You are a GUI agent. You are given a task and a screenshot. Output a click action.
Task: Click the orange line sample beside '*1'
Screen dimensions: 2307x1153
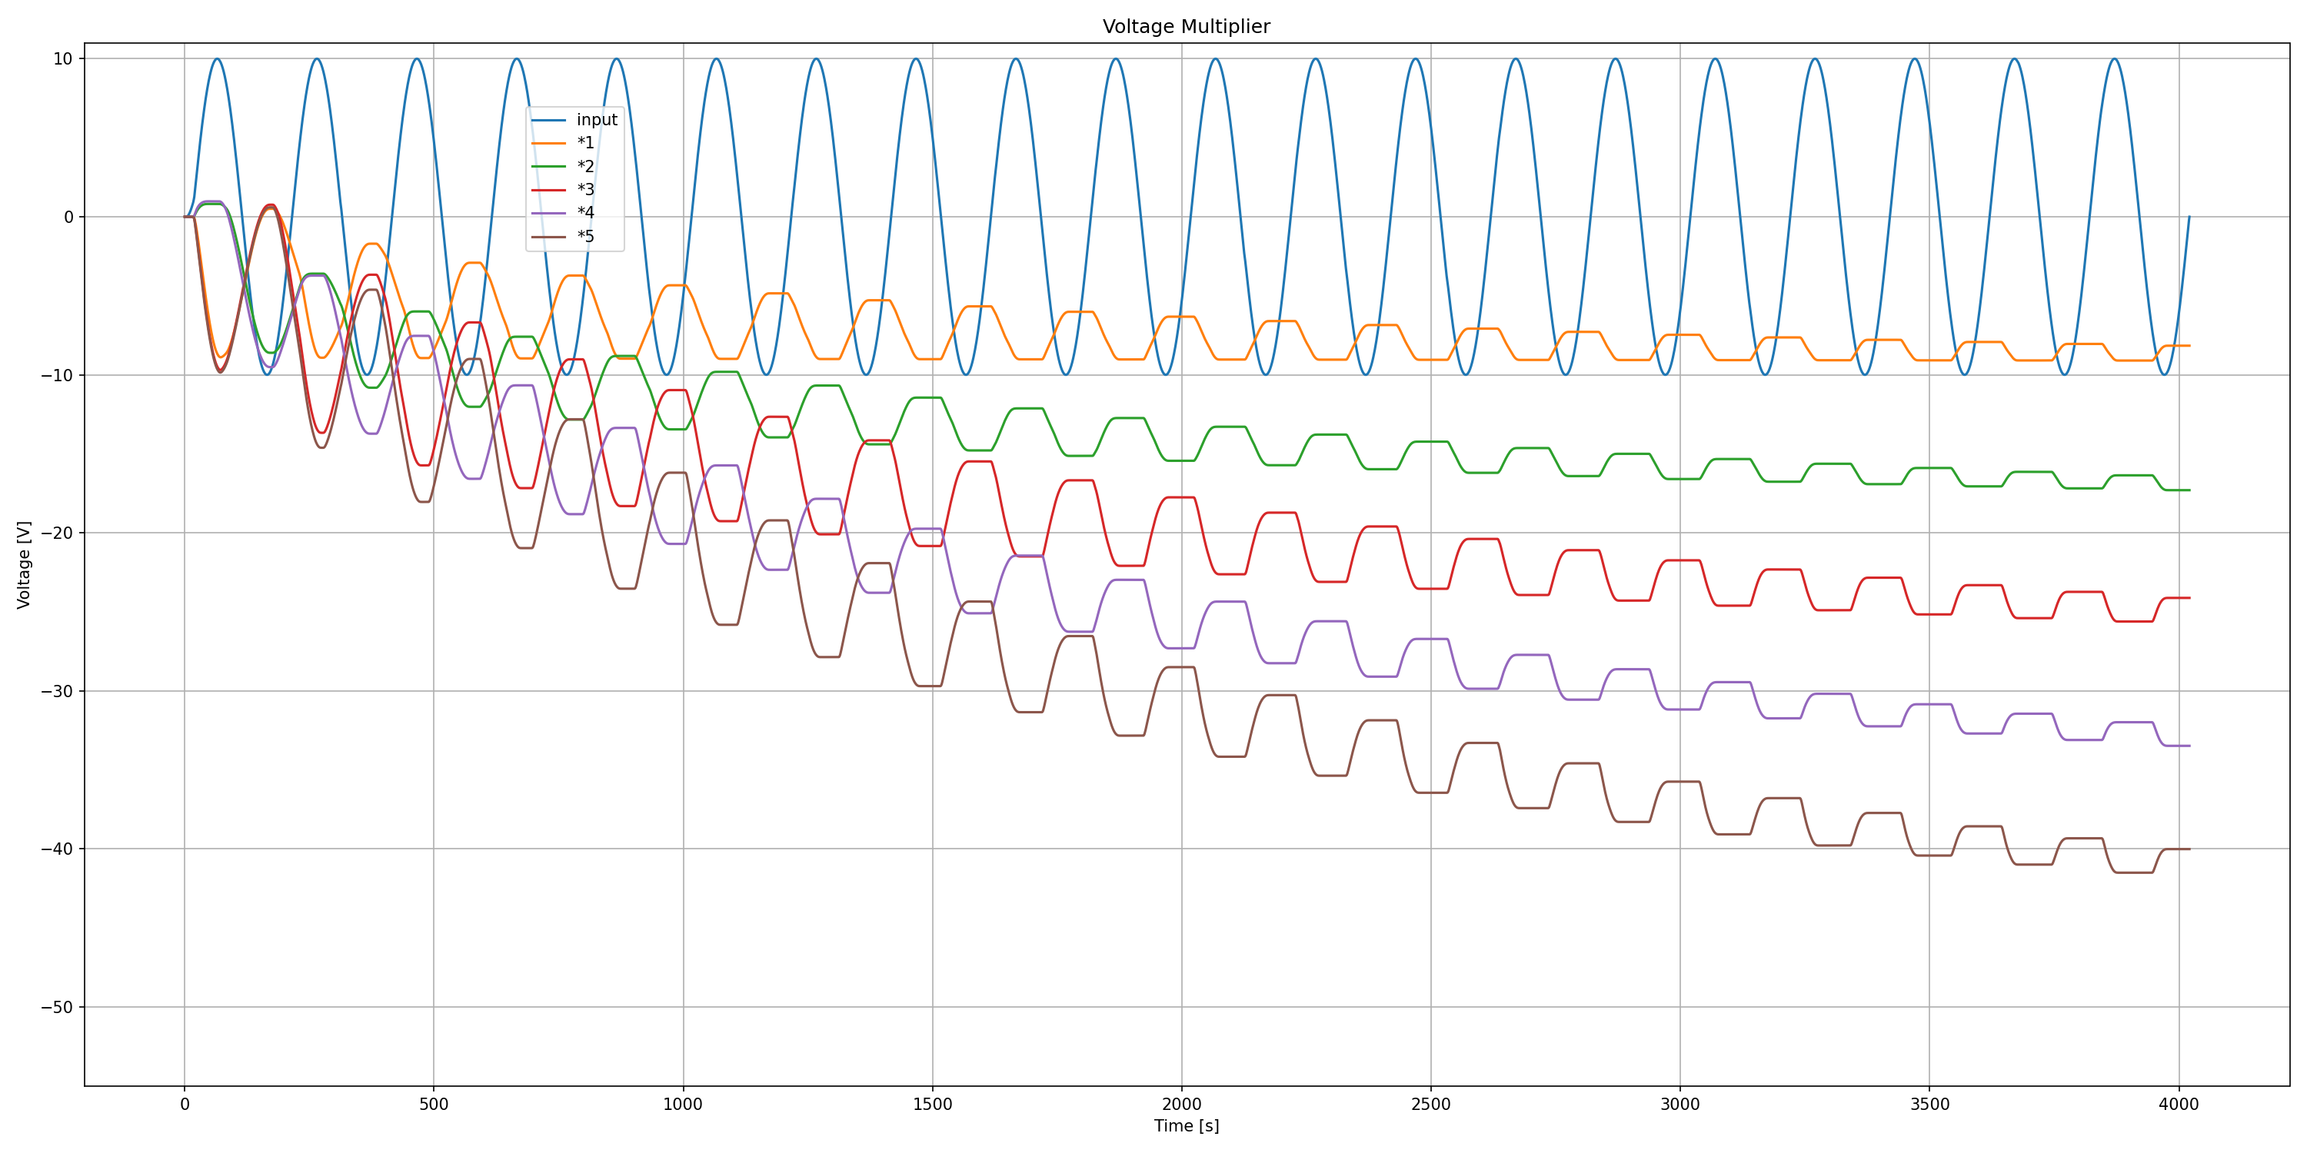(549, 143)
